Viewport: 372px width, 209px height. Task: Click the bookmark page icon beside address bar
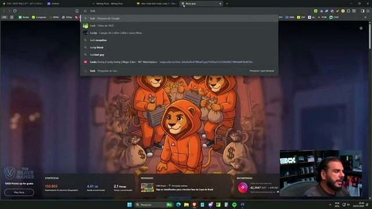(x=77, y=11)
